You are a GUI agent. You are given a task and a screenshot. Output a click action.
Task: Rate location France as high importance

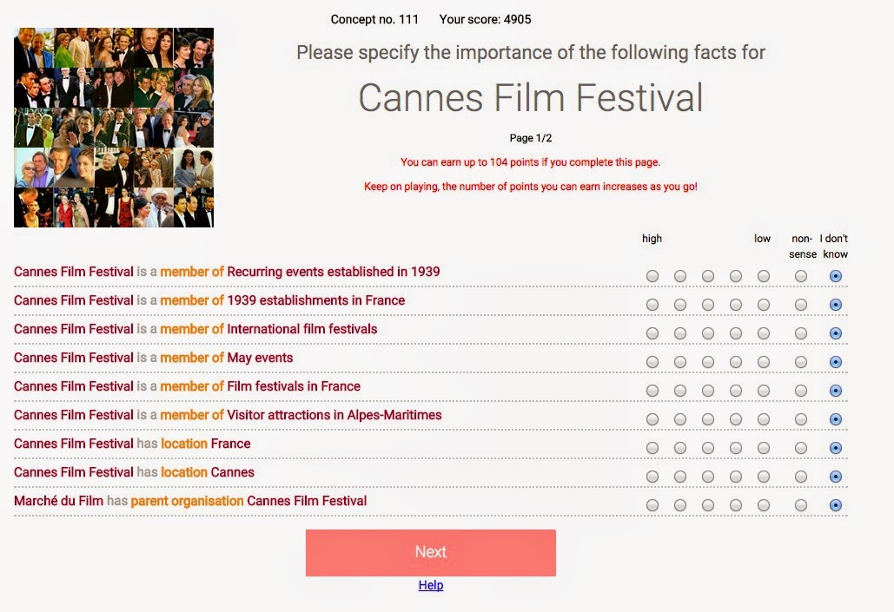tap(652, 448)
